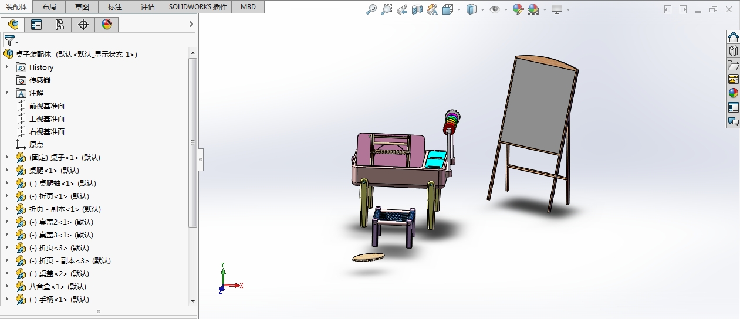Open the 草图 ribbon tab
The height and width of the screenshot is (319, 740).
click(82, 7)
